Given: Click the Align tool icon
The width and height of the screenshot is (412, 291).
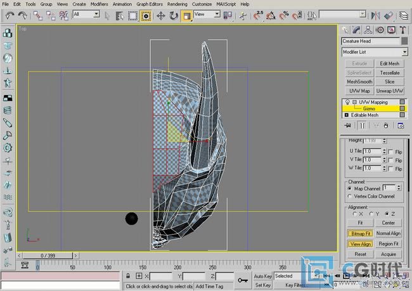Looking at the screenshot, I should click(389, 15).
